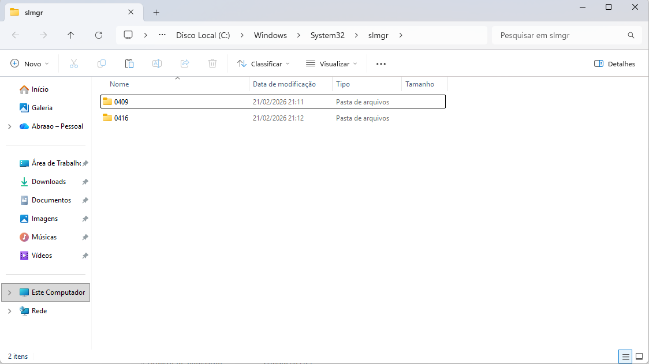Switch to details list view icon
This screenshot has width=649, height=364.
point(625,357)
